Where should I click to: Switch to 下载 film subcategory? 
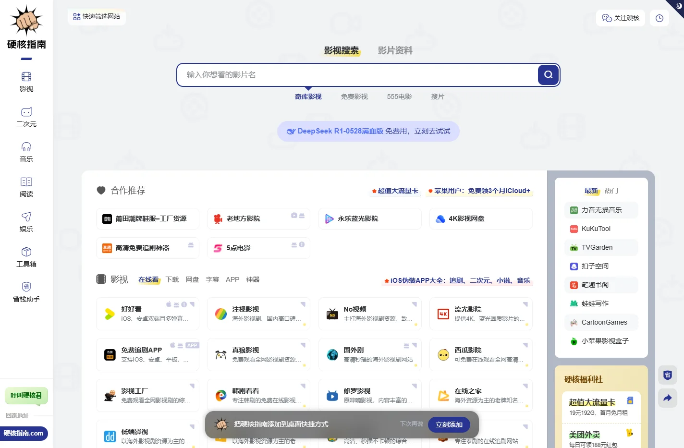pos(172,279)
